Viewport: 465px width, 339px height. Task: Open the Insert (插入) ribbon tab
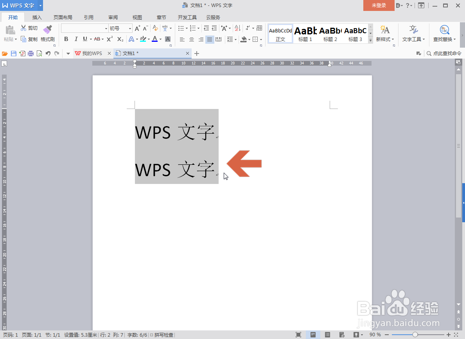point(37,18)
